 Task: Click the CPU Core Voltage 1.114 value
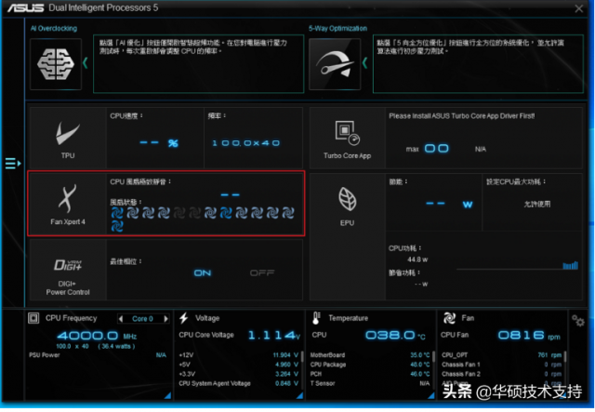pyautogui.click(x=273, y=336)
